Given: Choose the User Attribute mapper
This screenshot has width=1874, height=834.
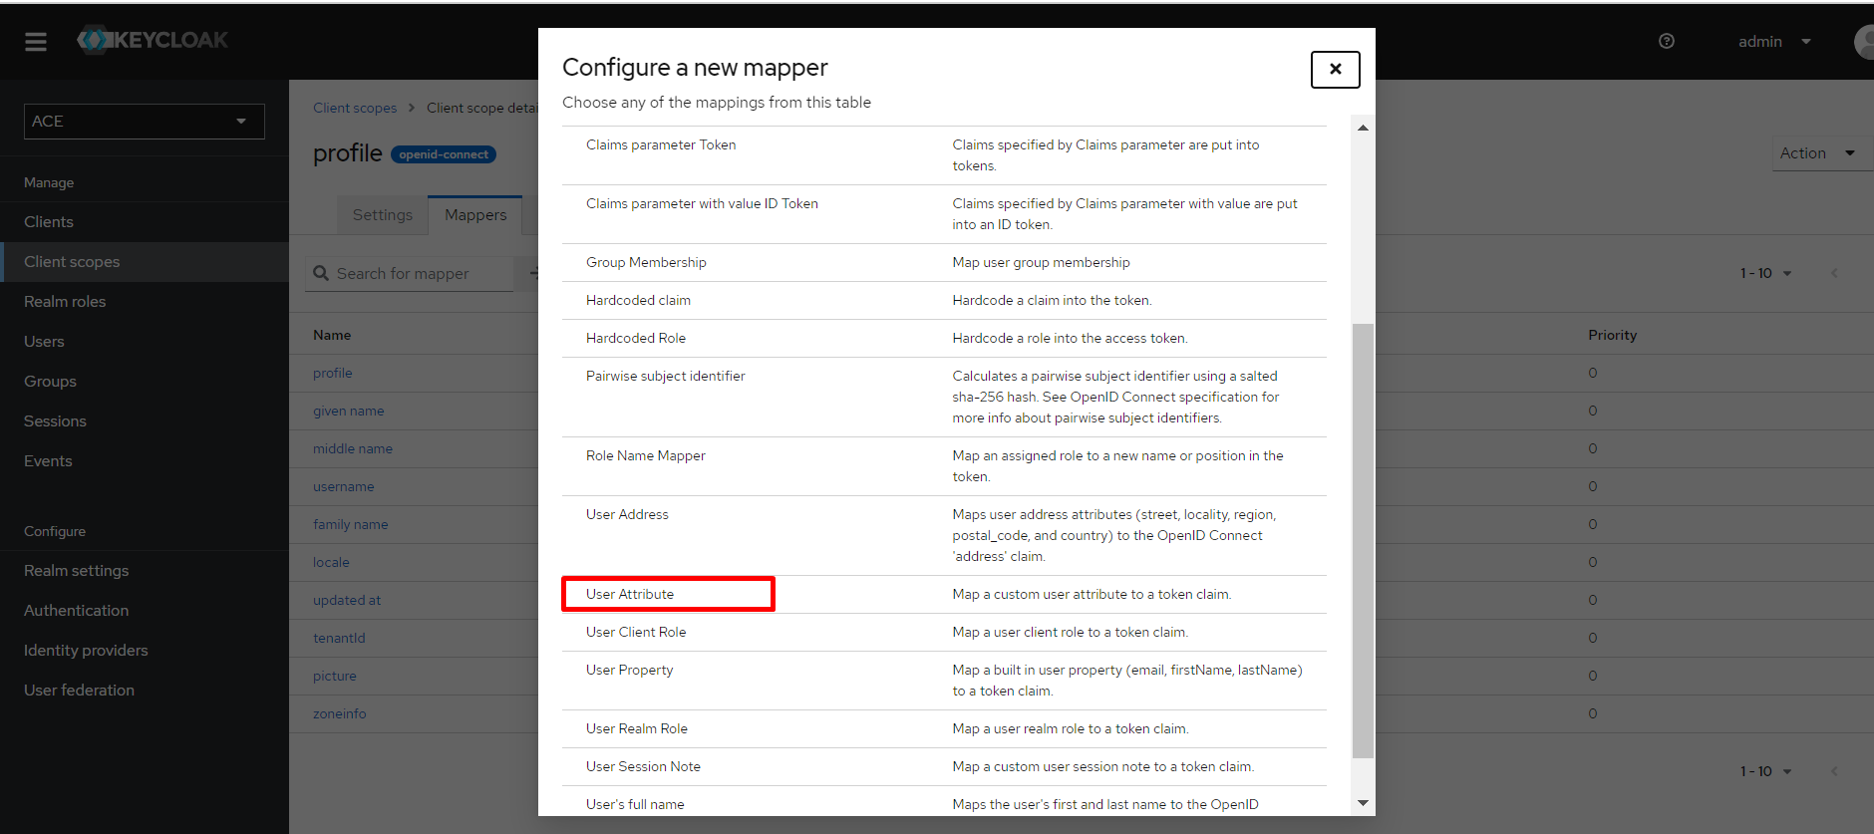Looking at the screenshot, I should (630, 594).
